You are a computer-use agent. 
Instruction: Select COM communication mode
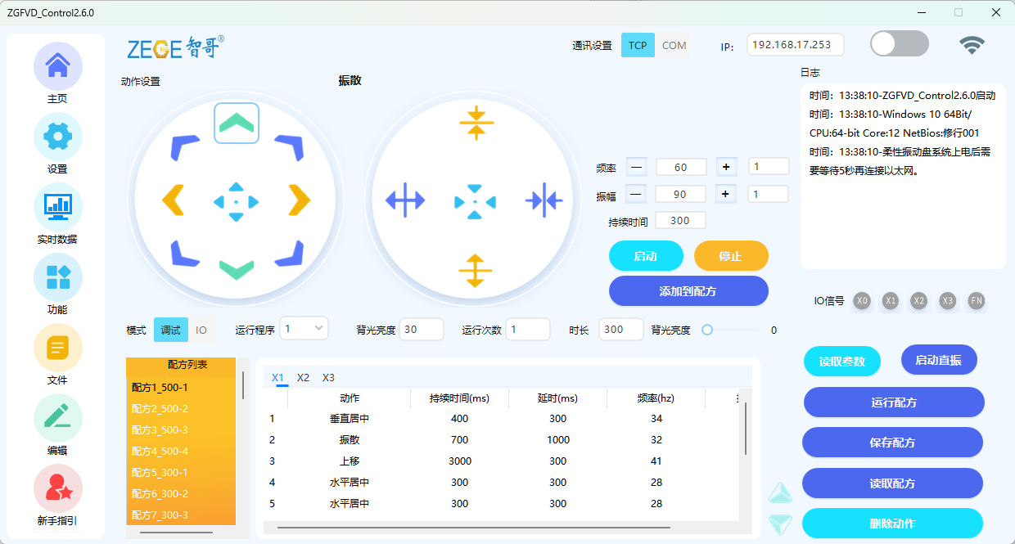point(674,45)
